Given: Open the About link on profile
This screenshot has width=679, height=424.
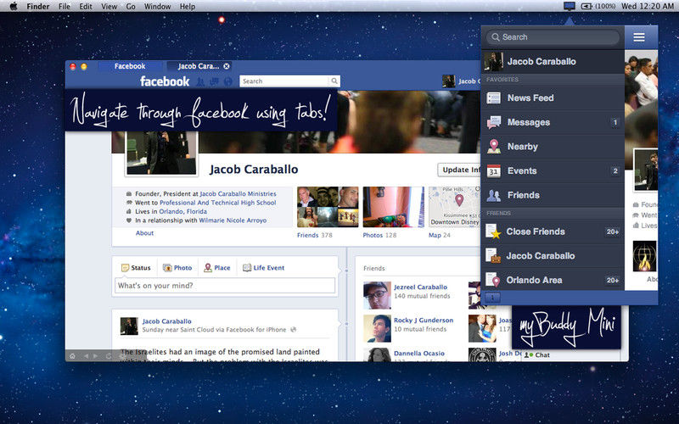Looking at the screenshot, I should tap(144, 232).
